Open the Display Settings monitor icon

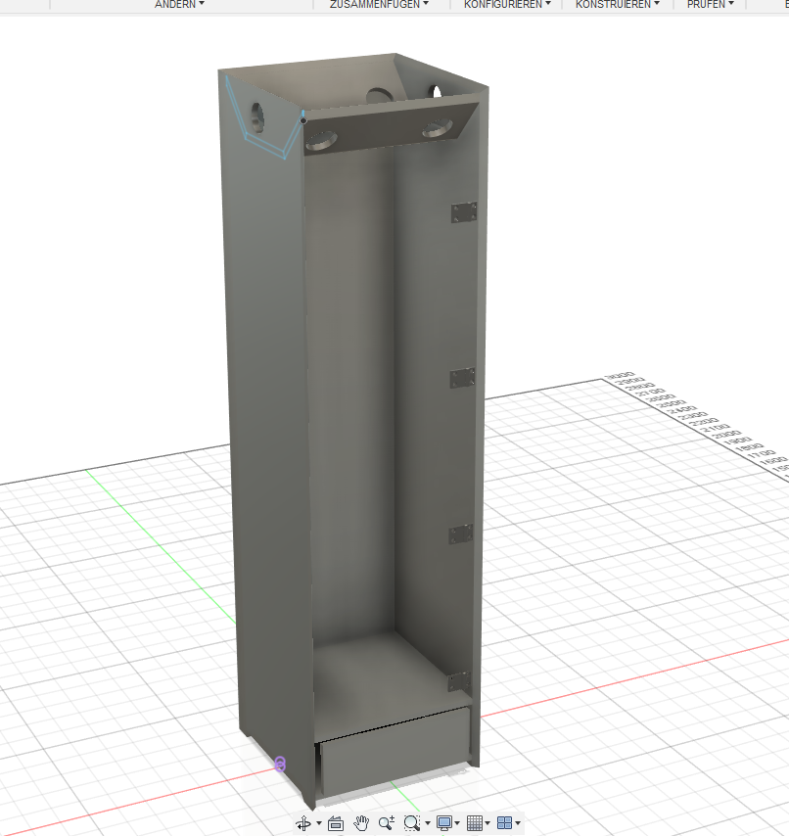click(444, 823)
